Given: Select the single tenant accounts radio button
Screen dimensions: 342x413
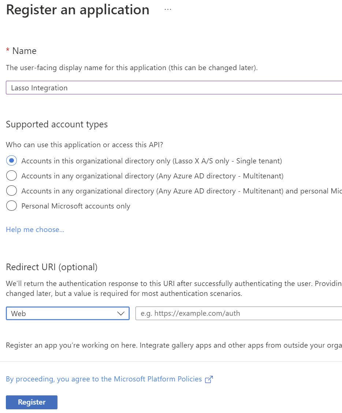Looking at the screenshot, I should click(12, 161).
